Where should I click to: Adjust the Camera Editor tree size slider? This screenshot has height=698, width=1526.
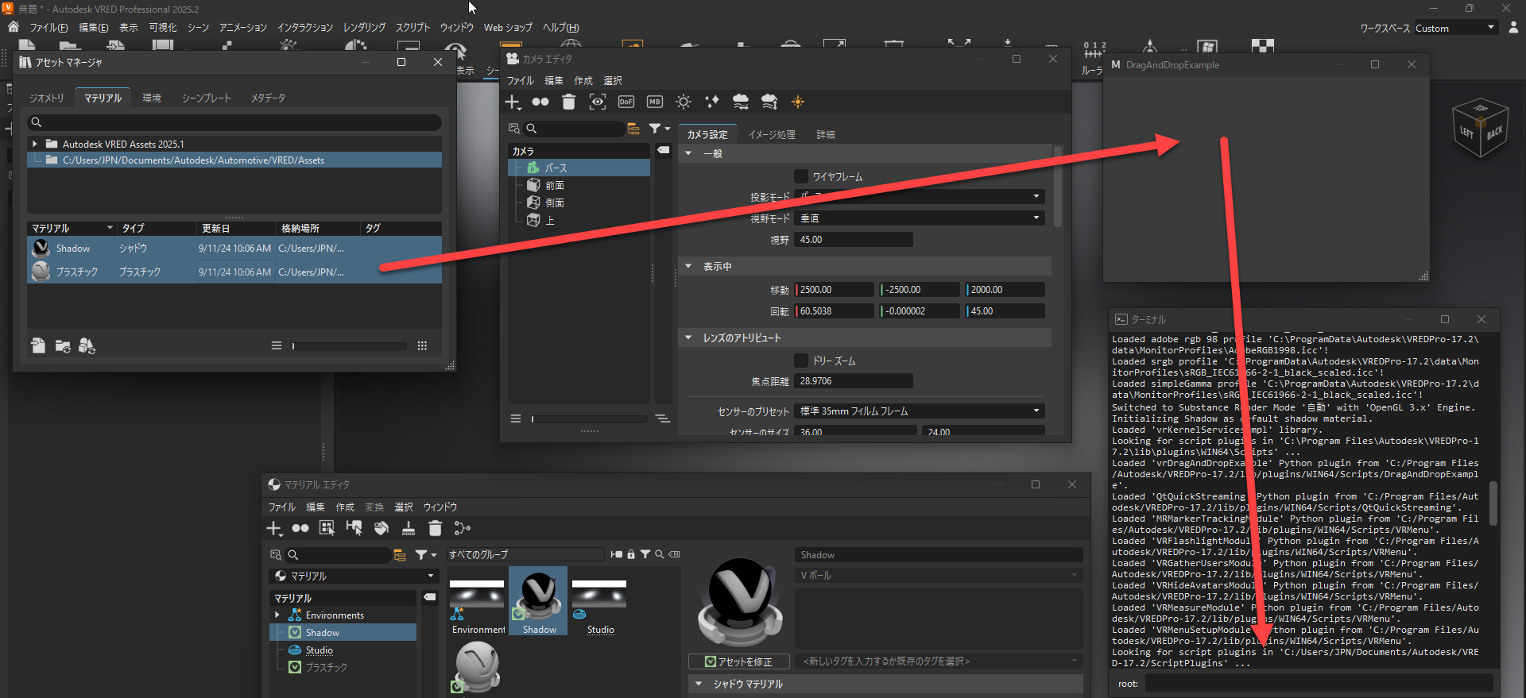(590, 418)
